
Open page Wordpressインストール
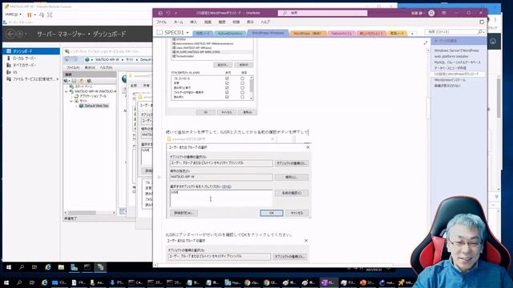click(x=450, y=80)
